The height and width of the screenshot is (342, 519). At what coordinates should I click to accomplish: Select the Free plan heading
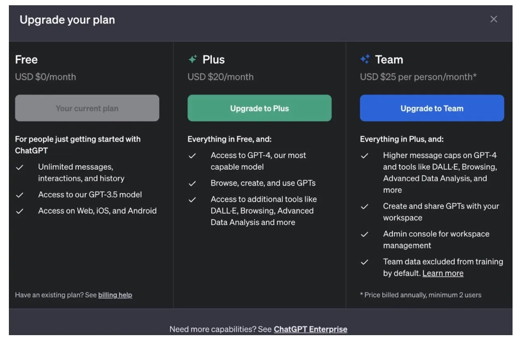point(26,59)
